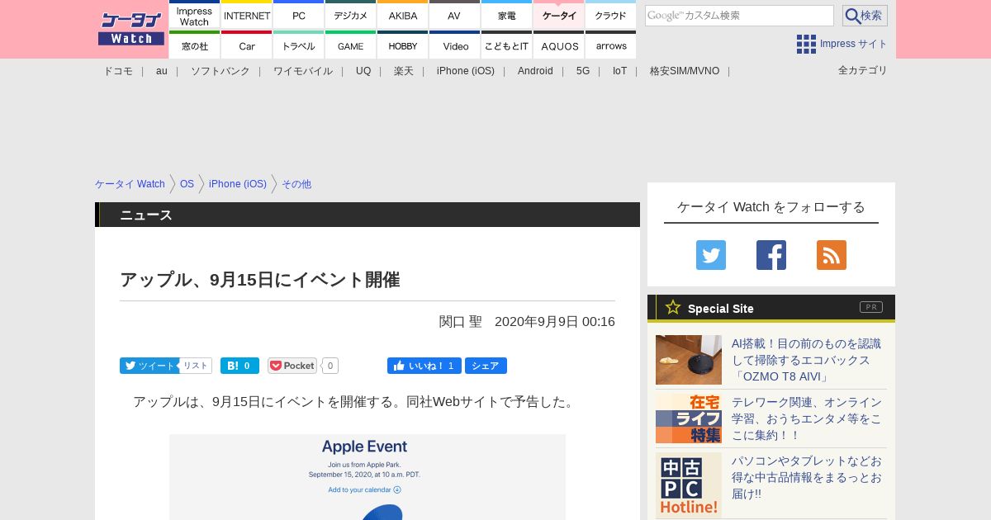
Task: Click the ケータイ Watch site logo
Action: pos(131,29)
